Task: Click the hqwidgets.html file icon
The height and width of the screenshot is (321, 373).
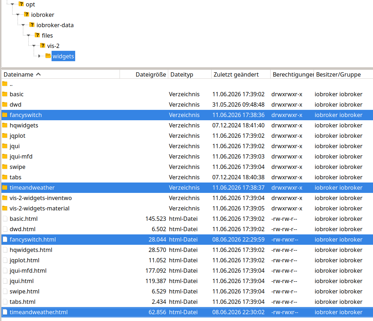Action: pos(5,250)
